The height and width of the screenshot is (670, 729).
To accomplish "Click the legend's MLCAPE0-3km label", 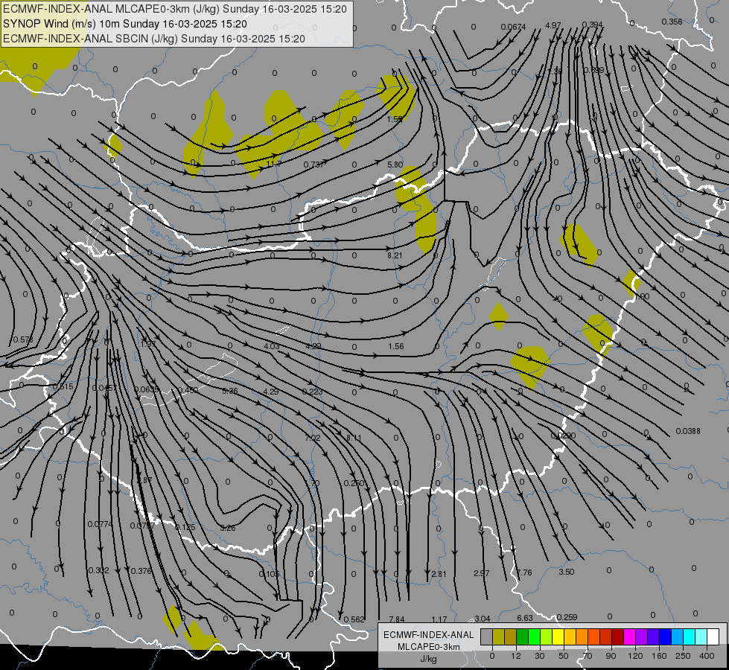I will tap(428, 647).
